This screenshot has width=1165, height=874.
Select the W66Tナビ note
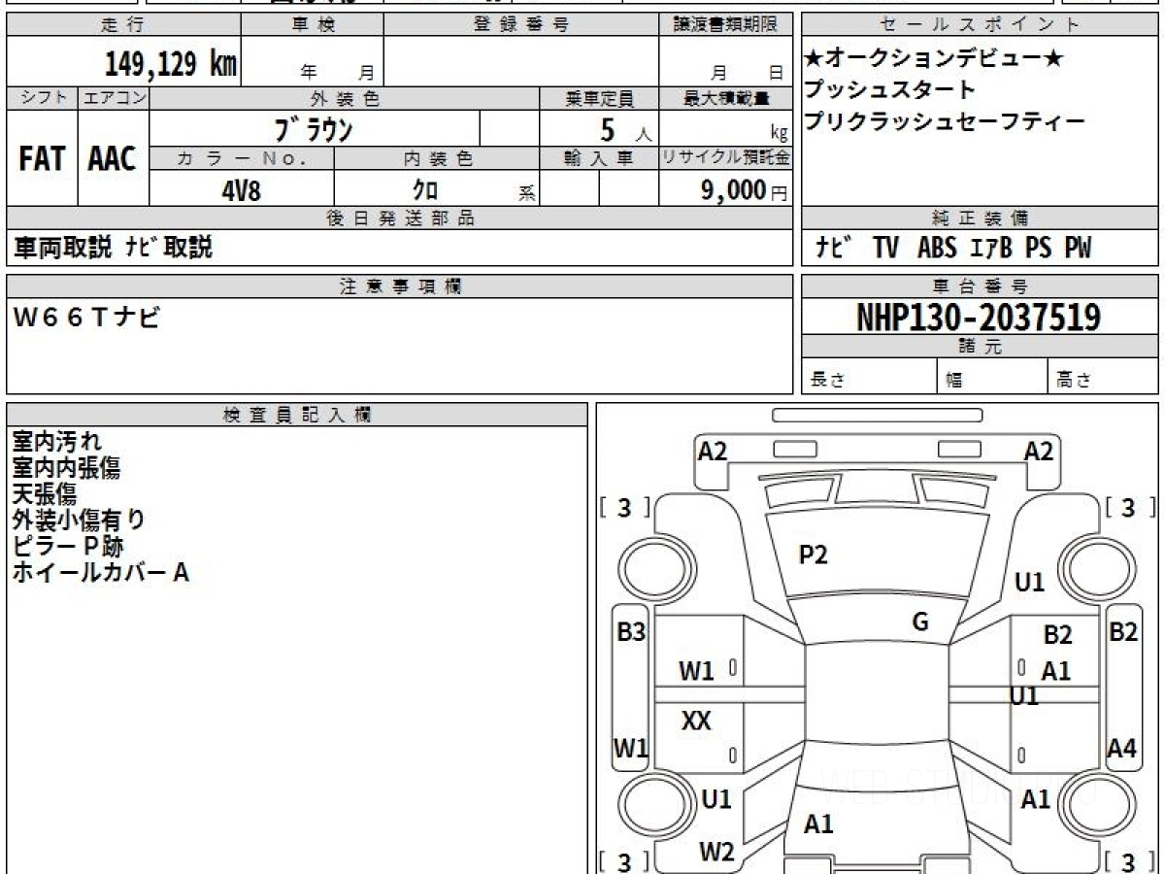point(87,318)
